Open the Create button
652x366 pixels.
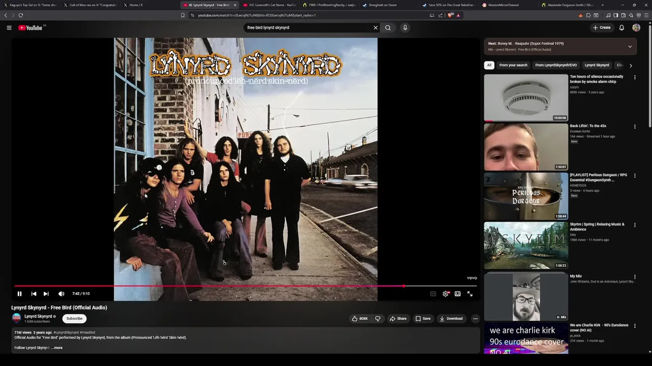(x=602, y=27)
